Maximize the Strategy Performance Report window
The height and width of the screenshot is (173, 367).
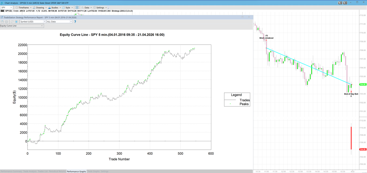[243, 17]
